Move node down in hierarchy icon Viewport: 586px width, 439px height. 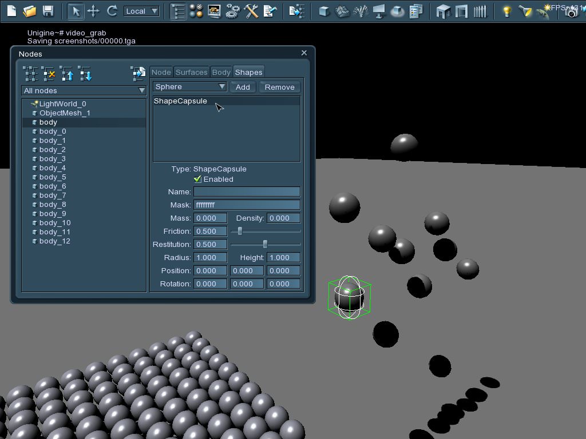[85, 74]
